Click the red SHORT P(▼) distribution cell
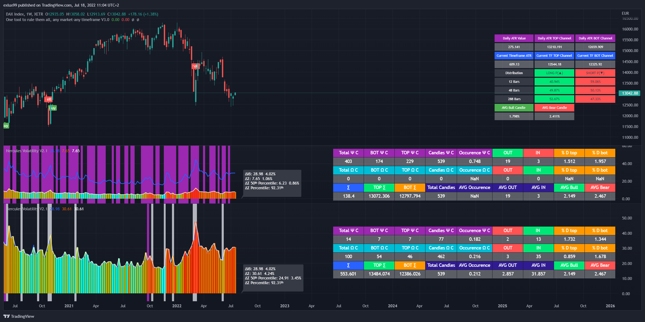 (x=595, y=73)
